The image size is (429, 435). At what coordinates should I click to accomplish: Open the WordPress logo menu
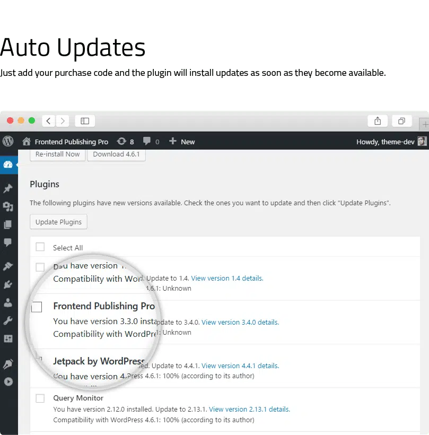[8, 142]
